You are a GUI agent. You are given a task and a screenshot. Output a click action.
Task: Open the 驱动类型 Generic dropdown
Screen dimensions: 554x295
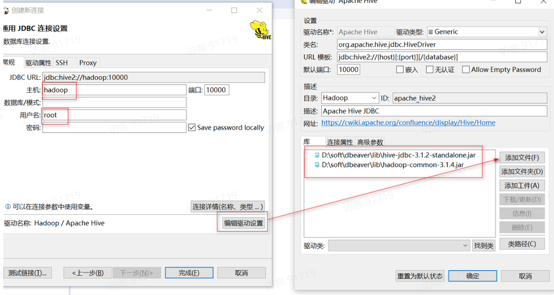pyautogui.click(x=487, y=32)
